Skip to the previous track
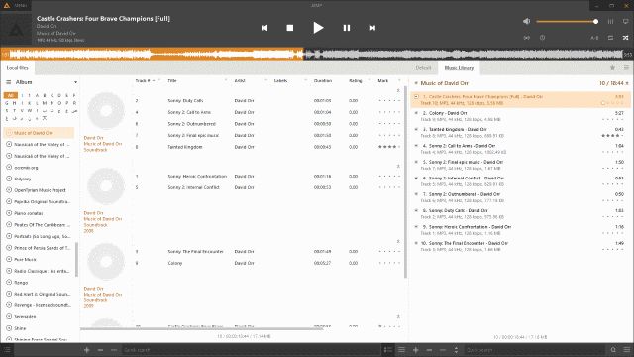Viewport: 634px width, 357px height. coord(264,28)
